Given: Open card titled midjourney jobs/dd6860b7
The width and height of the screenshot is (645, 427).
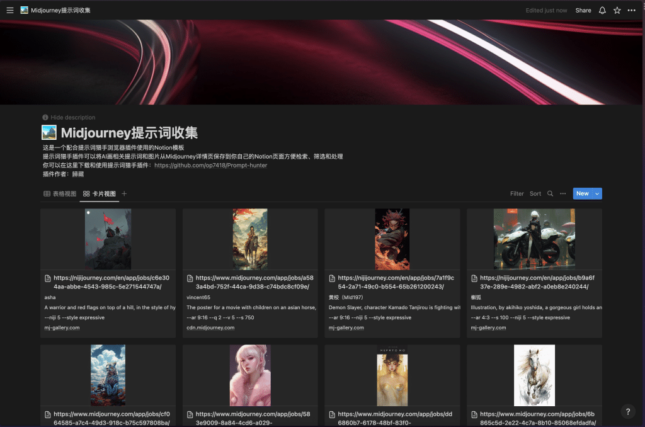Looking at the screenshot, I should pos(395,418).
